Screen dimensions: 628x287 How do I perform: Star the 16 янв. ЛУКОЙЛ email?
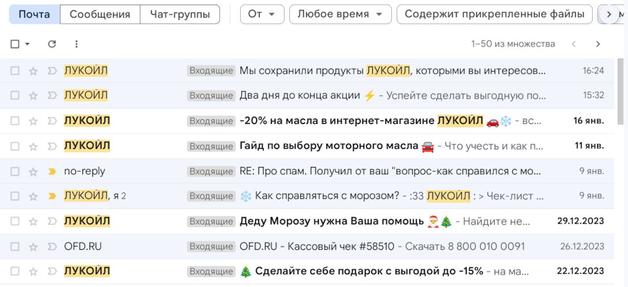click(33, 121)
